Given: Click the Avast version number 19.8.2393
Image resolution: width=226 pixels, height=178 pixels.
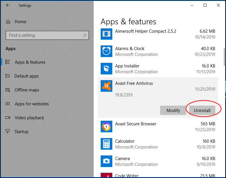Looking at the screenshot, I should (x=124, y=95).
